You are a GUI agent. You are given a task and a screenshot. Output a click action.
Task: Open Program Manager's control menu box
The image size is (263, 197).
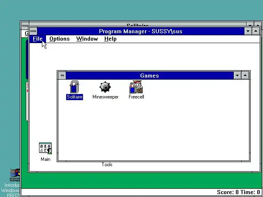pyautogui.click(x=33, y=31)
